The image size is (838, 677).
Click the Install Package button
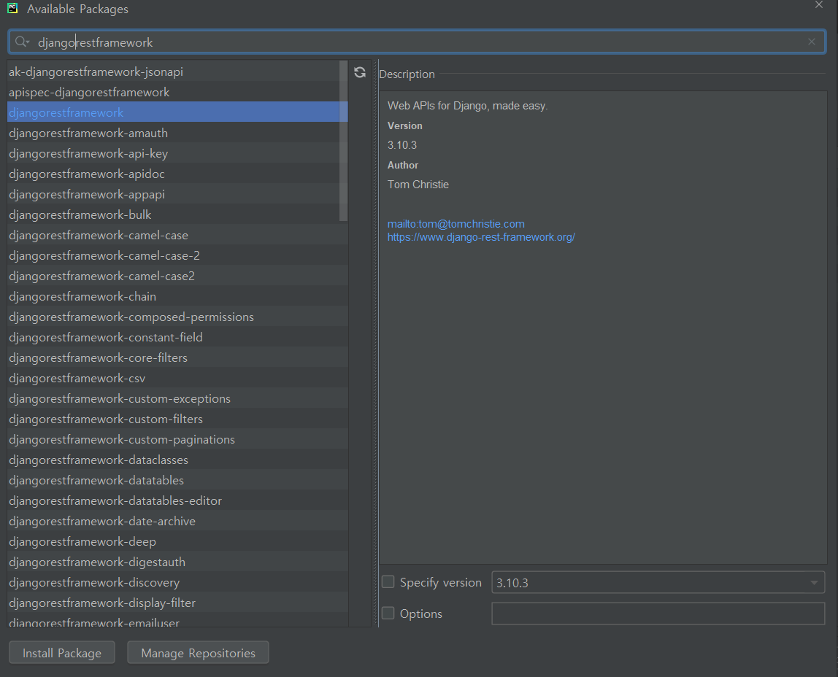coord(62,652)
